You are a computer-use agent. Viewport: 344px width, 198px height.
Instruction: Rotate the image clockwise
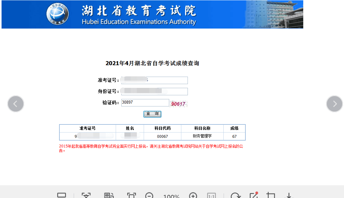pyautogui.click(x=236, y=196)
